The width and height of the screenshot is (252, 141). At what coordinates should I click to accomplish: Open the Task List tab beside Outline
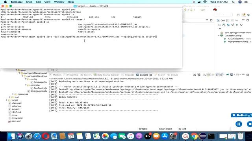tap(235, 20)
